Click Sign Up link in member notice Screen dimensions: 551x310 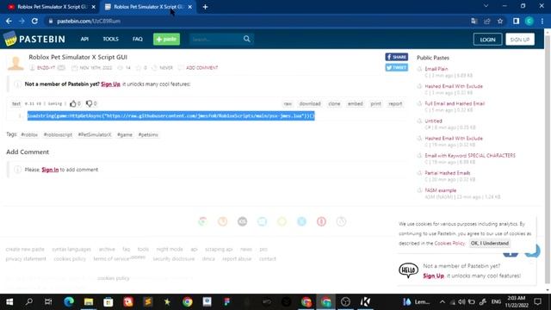click(110, 84)
